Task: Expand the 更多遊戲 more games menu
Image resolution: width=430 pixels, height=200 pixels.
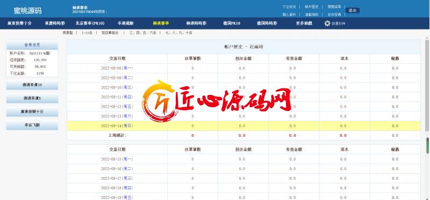Action: (x=304, y=24)
